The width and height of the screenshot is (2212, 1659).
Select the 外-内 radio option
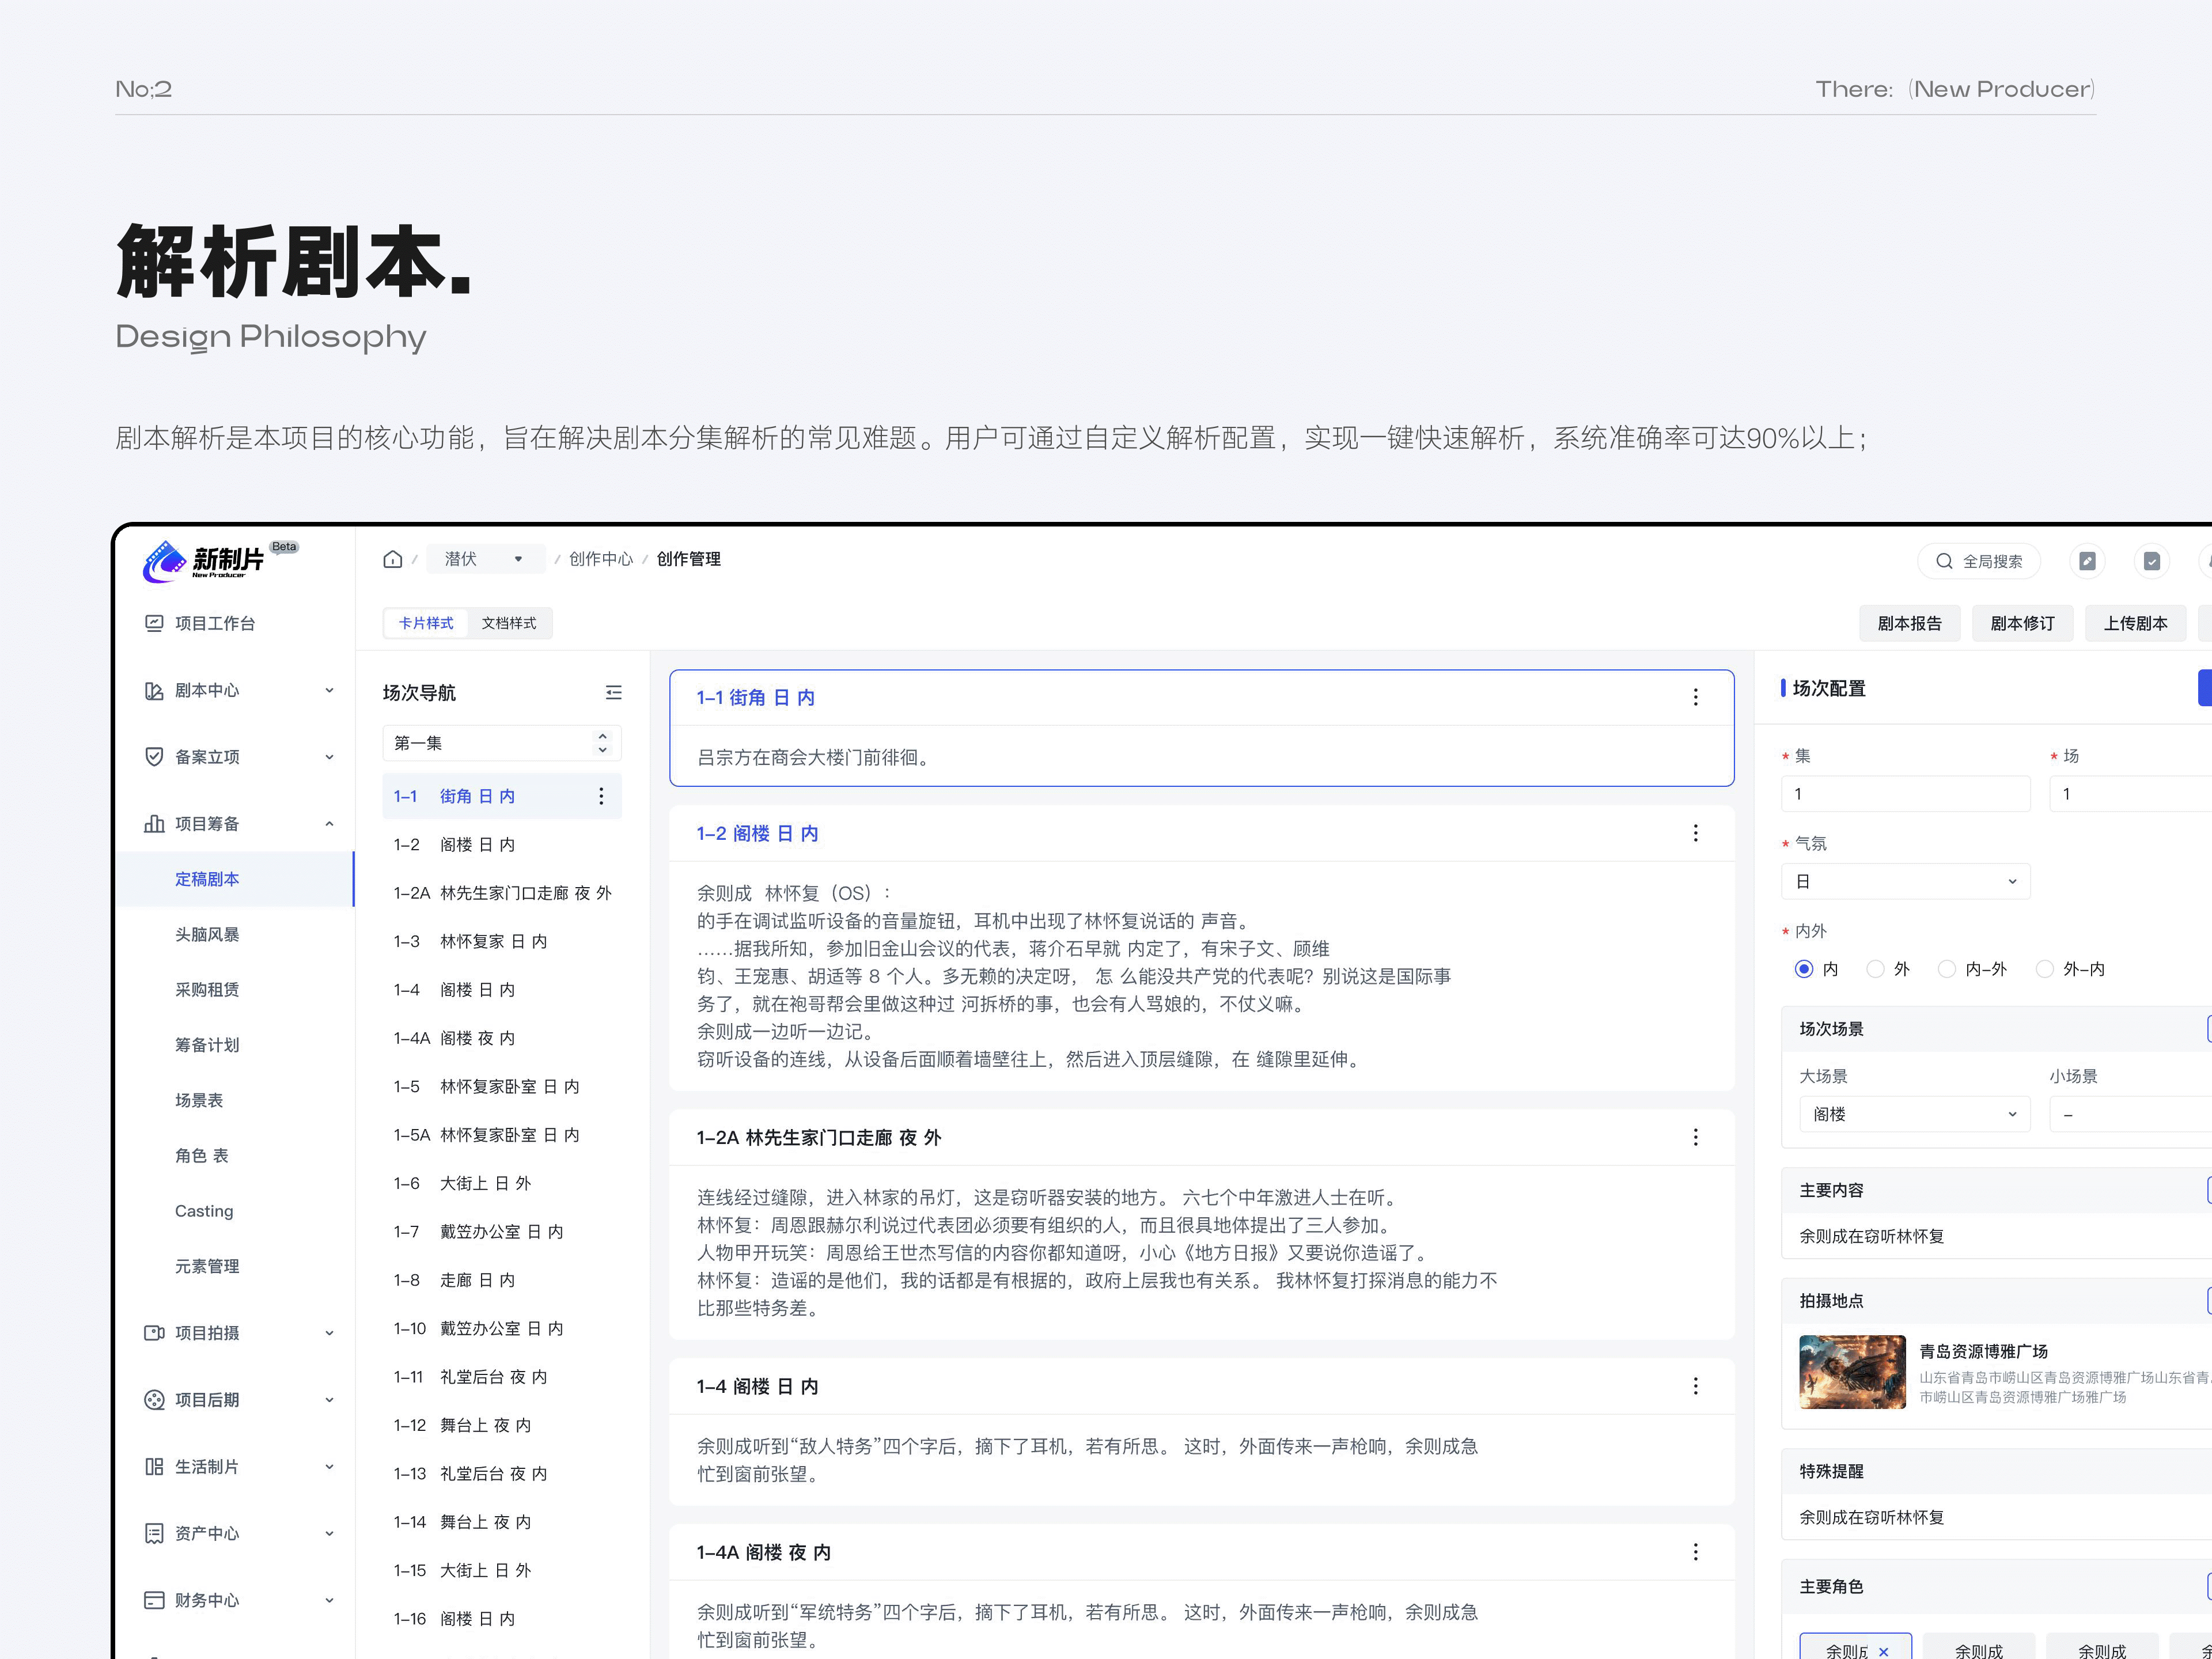(x=2045, y=969)
